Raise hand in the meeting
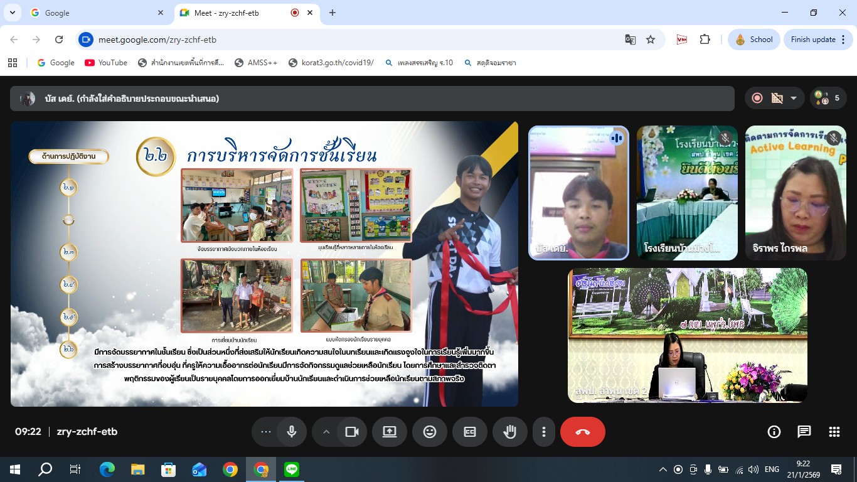Image resolution: width=857 pixels, height=482 pixels. [510, 432]
